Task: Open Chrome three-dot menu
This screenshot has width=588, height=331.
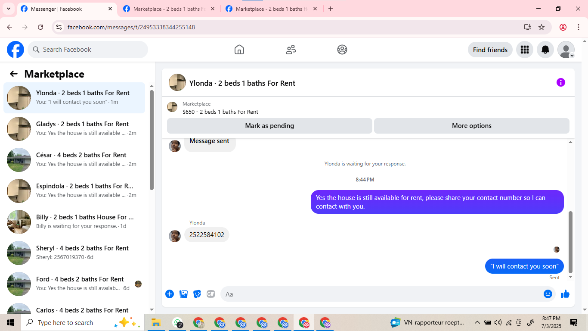Action: (x=579, y=27)
